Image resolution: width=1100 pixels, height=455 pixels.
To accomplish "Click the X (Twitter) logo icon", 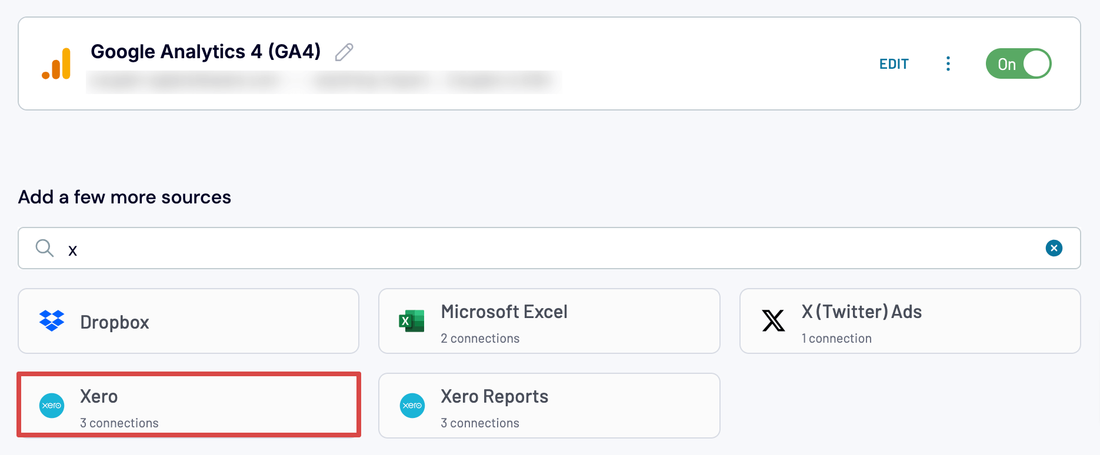I will point(773,321).
